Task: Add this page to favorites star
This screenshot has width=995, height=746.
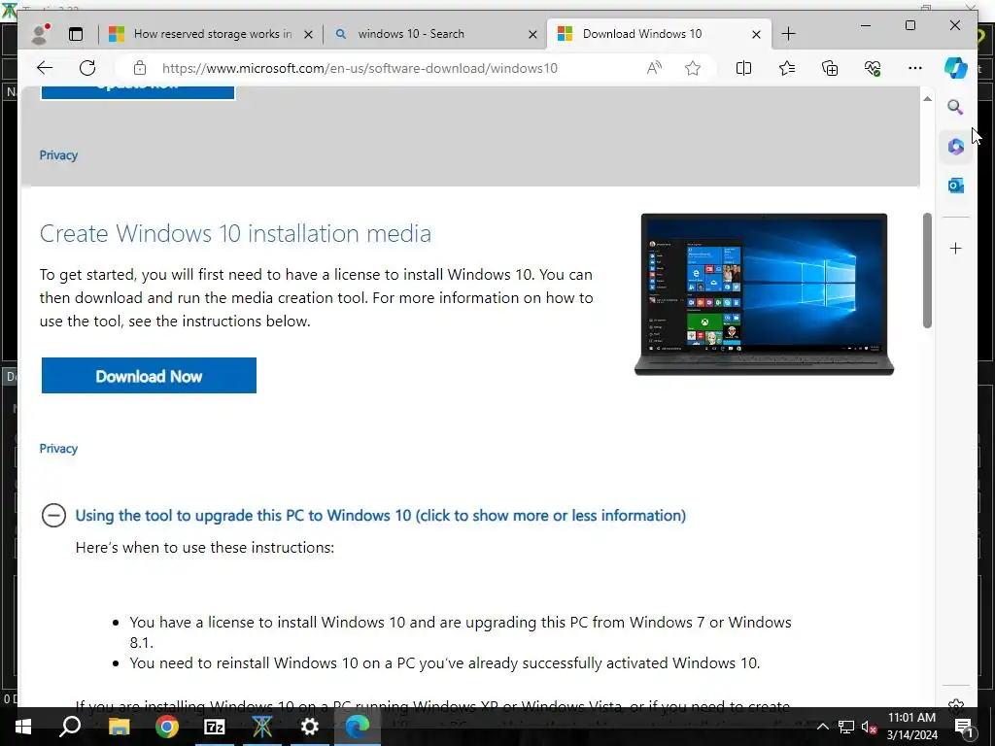Action: pos(692,68)
